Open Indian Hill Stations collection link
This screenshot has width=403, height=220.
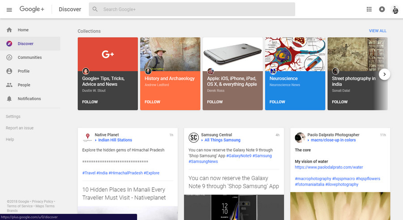pyautogui.click(x=115, y=140)
